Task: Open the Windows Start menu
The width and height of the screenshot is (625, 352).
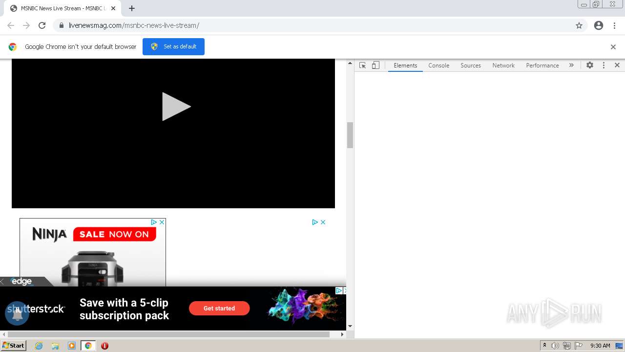Action: 13,346
